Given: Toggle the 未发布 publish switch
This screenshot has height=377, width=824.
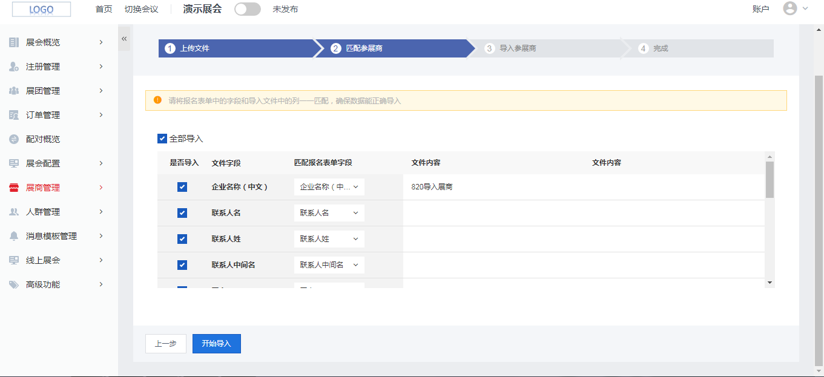Looking at the screenshot, I should [247, 9].
